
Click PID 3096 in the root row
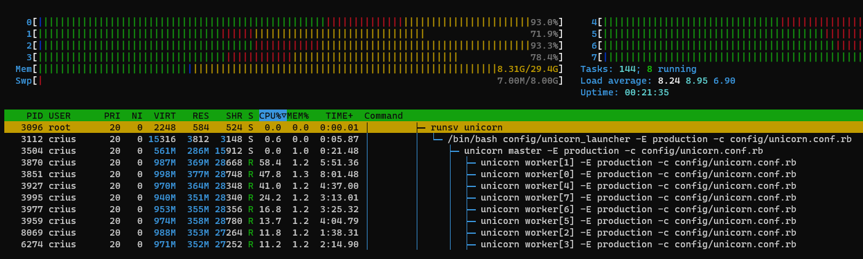click(x=32, y=127)
